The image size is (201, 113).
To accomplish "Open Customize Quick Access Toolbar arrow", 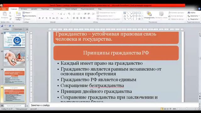I will click(x=13, y=26).
